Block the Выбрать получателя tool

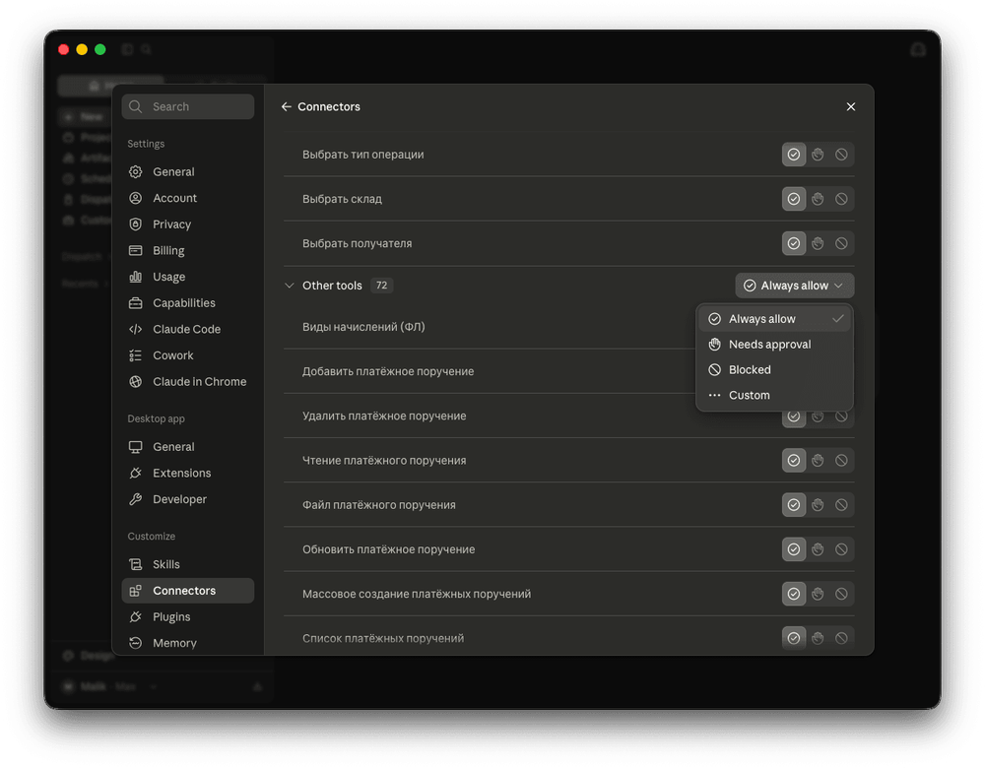pos(841,243)
